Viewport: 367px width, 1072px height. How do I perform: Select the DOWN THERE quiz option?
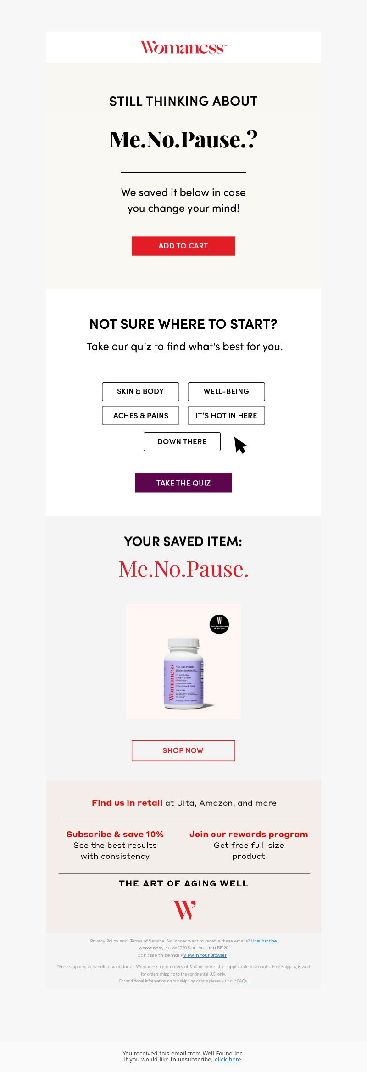[x=182, y=441]
